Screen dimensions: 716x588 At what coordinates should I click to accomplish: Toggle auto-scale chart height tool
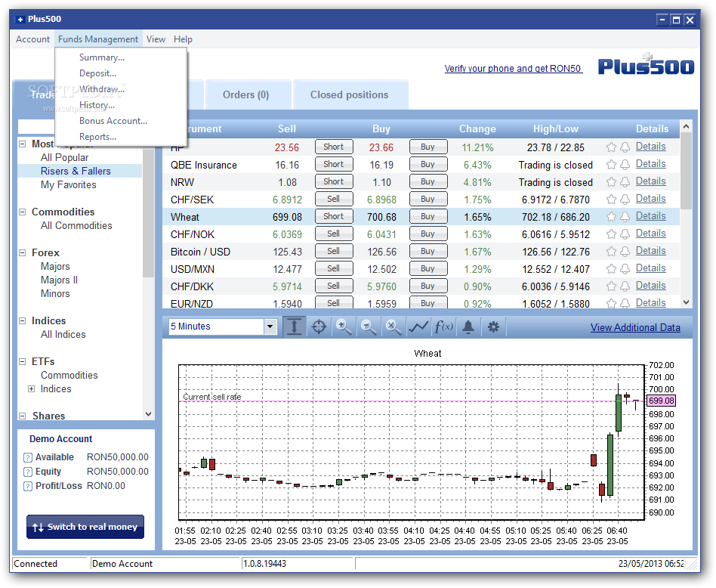pyautogui.click(x=294, y=327)
